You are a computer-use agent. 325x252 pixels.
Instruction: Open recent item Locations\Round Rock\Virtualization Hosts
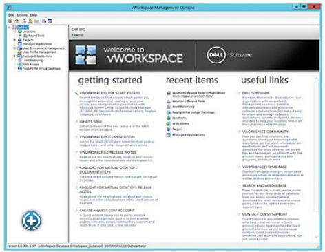(x=198, y=94)
